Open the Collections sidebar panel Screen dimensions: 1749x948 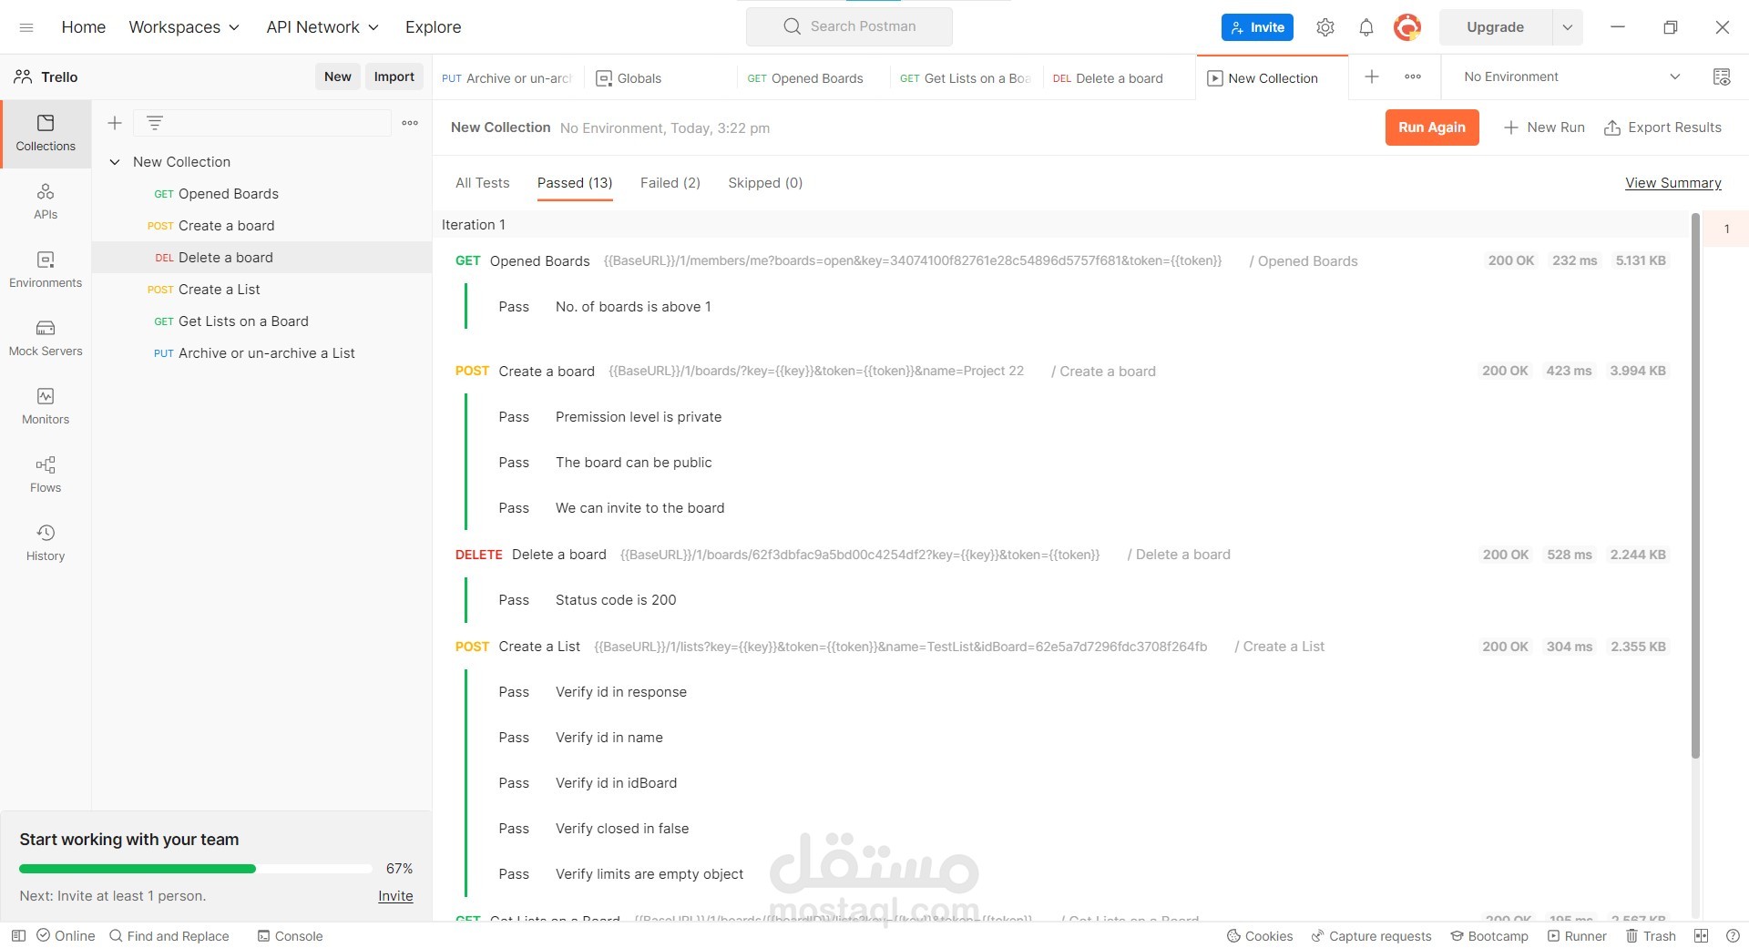46,133
